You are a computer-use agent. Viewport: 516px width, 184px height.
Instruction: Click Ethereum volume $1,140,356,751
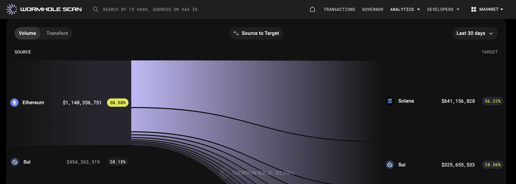pyautogui.click(x=82, y=103)
